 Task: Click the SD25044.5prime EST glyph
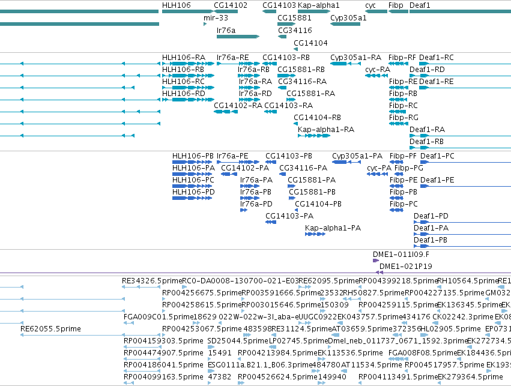(x=211, y=347)
